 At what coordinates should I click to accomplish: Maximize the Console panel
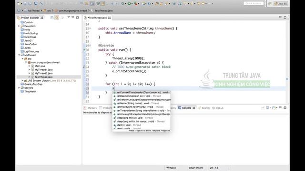coord(285,108)
